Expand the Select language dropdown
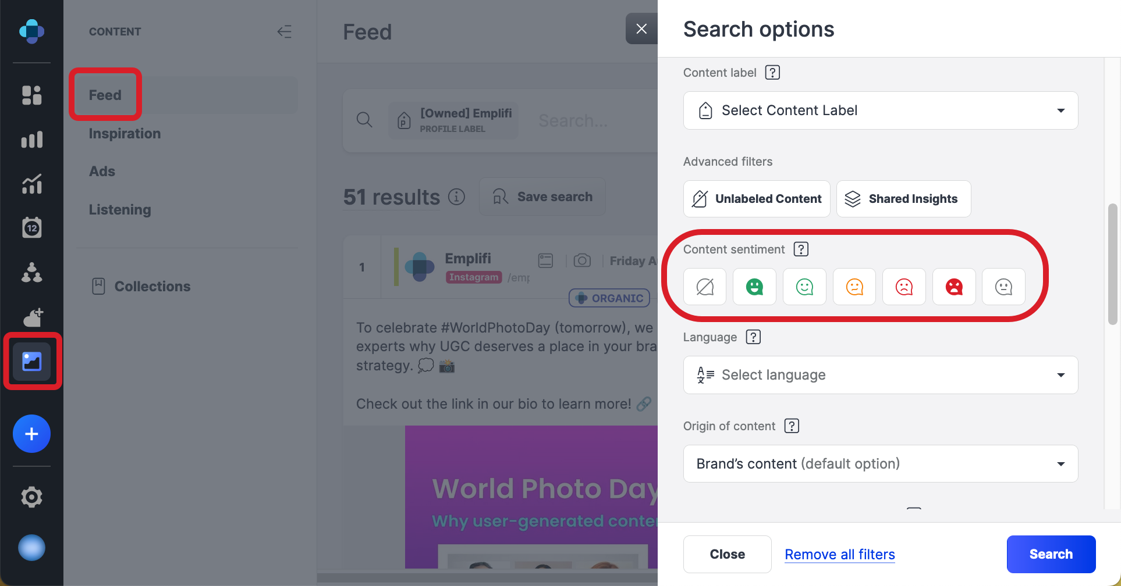Viewport: 1121px width, 586px height. click(880, 375)
